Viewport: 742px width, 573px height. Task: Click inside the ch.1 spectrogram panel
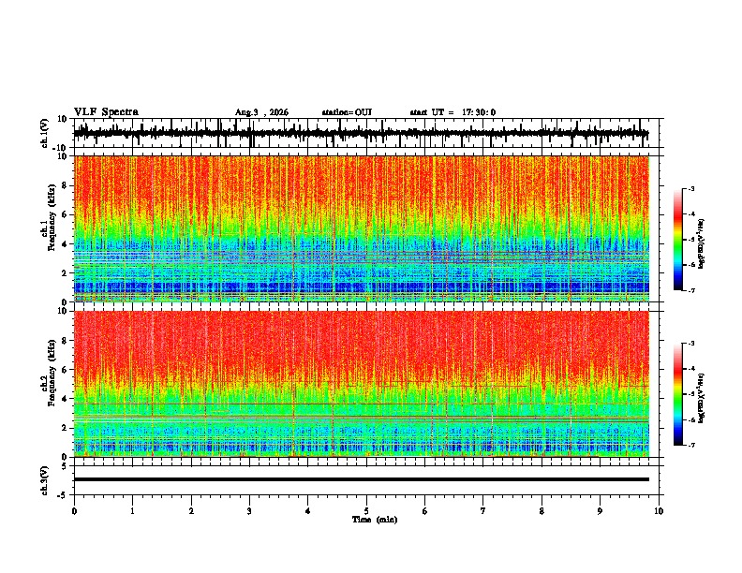[x=362, y=228]
